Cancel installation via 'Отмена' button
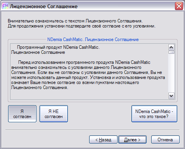This screenshot has width=185, height=149. point(165,140)
